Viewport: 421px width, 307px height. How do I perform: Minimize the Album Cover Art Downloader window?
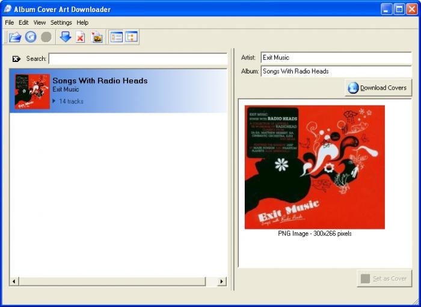pyautogui.click(x=386, y=10)
